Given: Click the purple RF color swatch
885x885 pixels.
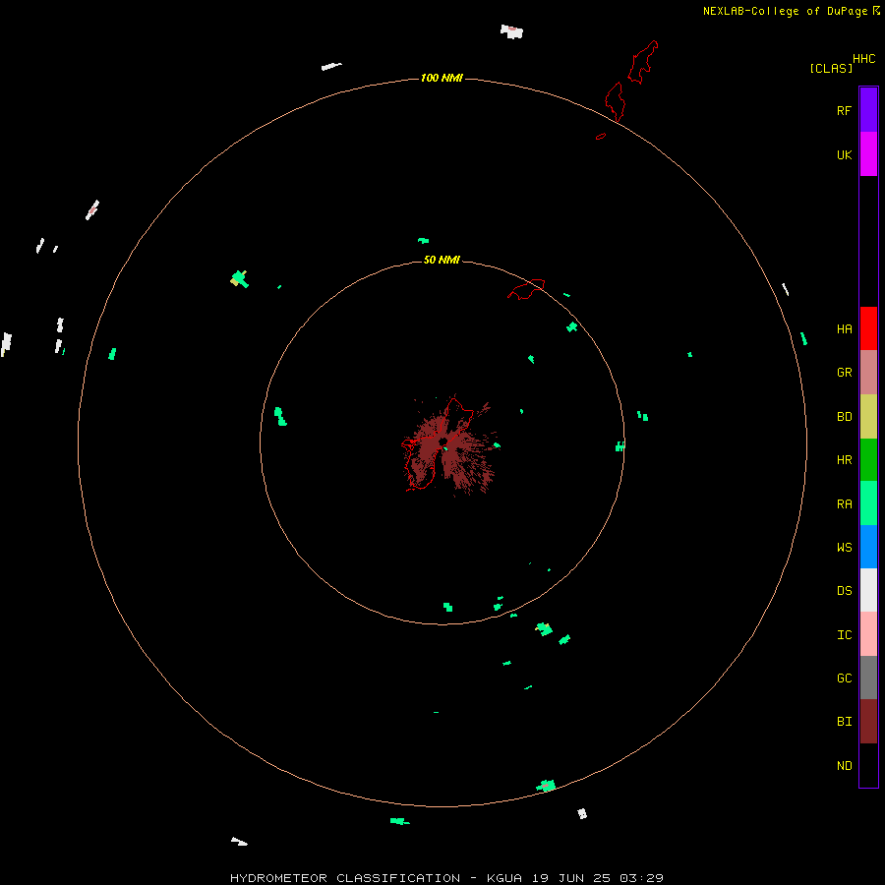Looking at the screenshot, I should (x=868, y=110).
